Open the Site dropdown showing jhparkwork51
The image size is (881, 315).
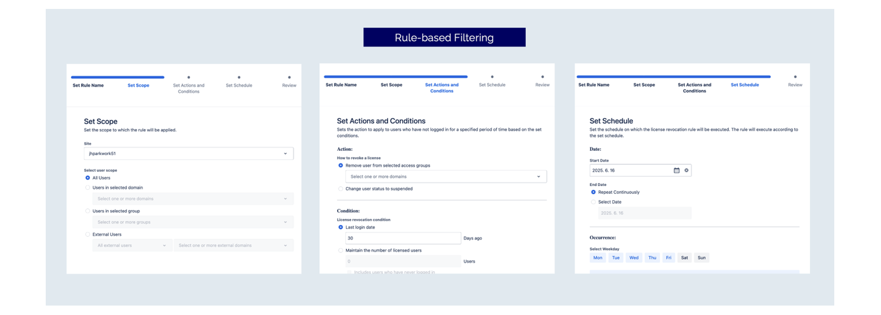(188, 154)
